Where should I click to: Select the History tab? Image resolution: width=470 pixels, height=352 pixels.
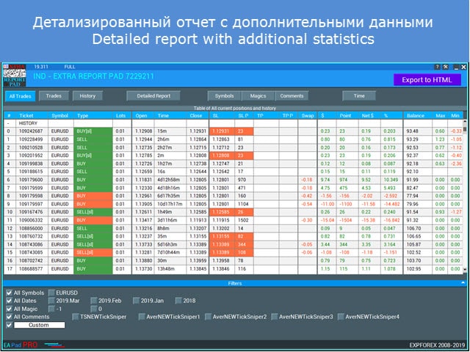[x=87, y=95]
